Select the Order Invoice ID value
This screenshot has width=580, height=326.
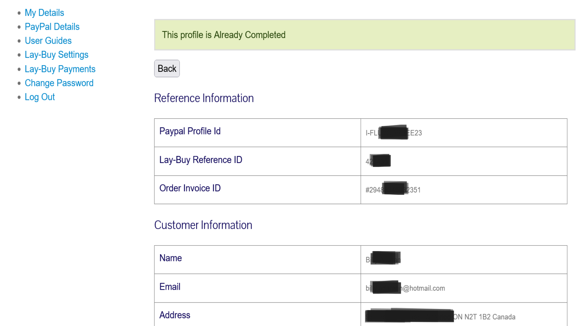(392, 189)
